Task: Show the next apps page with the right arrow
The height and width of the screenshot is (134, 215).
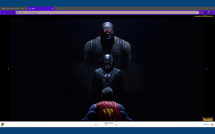Action: 207,69
